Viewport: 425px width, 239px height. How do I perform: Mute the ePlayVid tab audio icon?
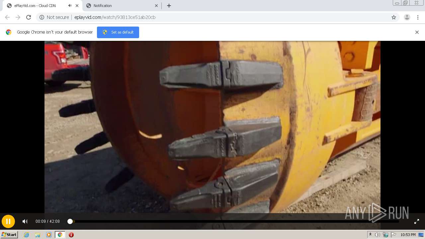click(x=70, y=6)
